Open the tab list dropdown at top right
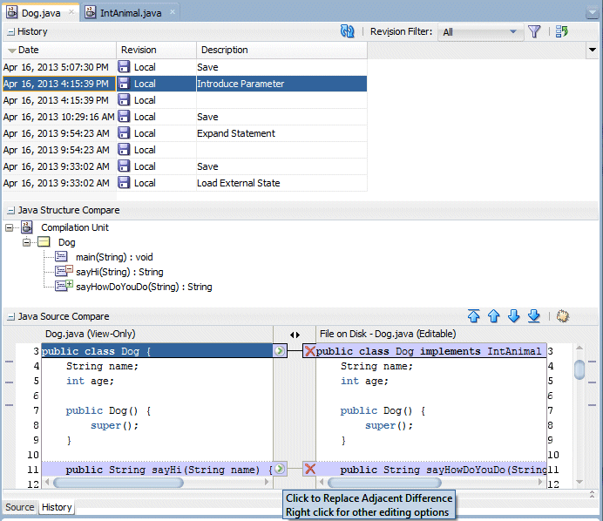 click(593, 14)
